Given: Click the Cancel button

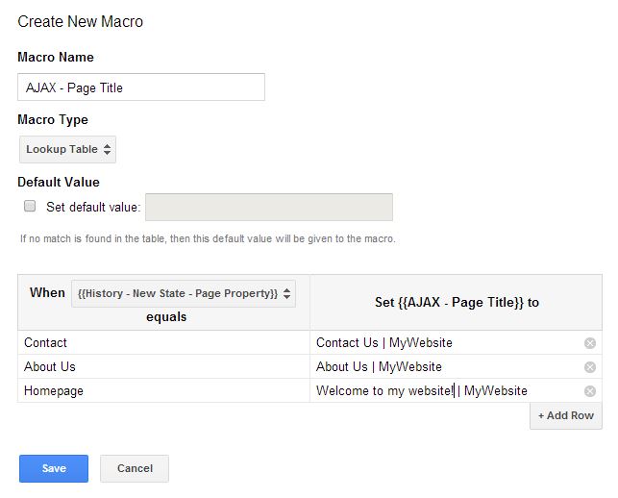Looking at the screenshot, I should click(x=135, y=468).
